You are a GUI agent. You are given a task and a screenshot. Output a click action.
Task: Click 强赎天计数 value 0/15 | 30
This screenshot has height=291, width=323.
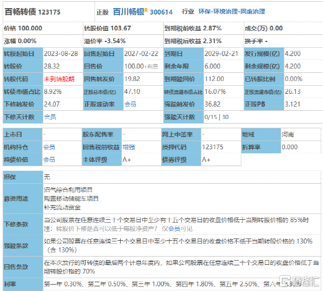(217, 117)
